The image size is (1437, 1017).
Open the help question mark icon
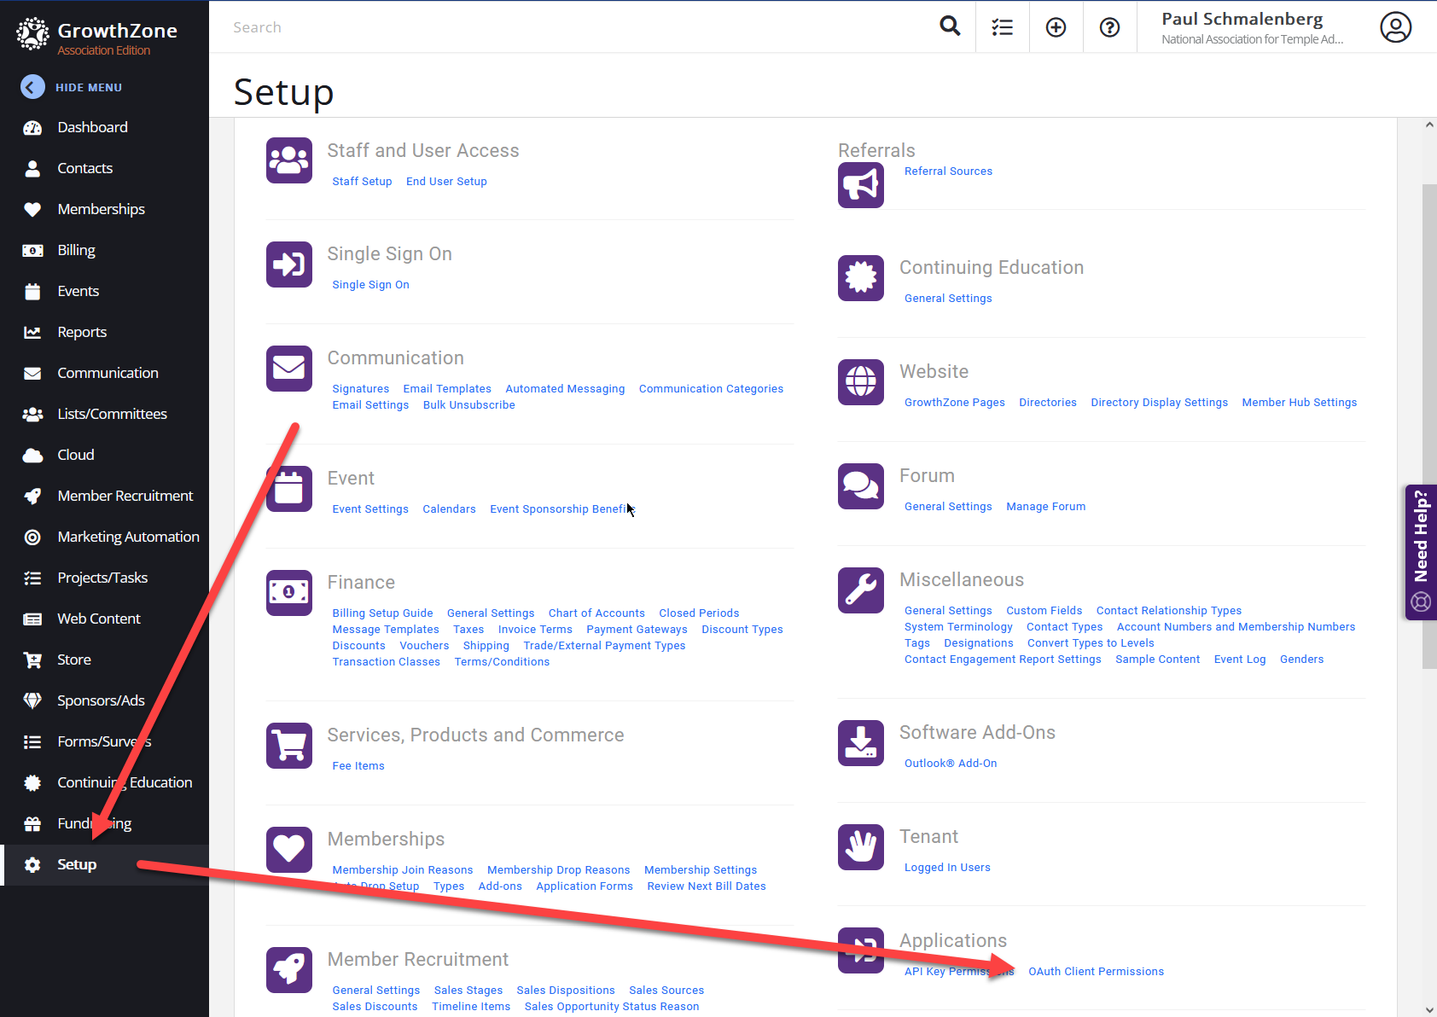[x=1109, y=27]
